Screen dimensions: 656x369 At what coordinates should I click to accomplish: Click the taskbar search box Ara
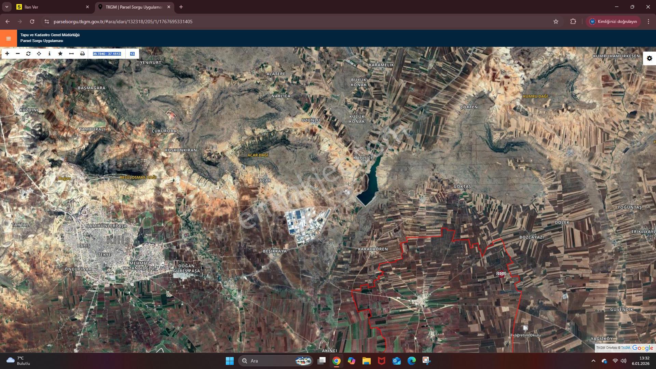pyautogui.click(x=275, y=361)
